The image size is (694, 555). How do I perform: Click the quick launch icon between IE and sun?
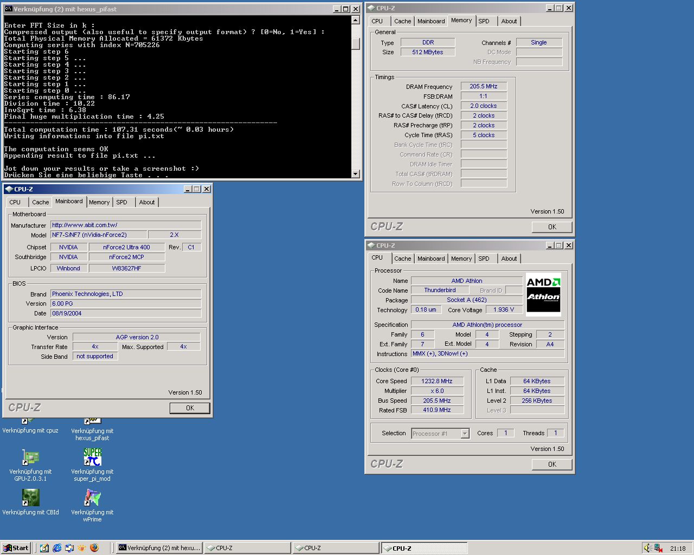(69, 548)
